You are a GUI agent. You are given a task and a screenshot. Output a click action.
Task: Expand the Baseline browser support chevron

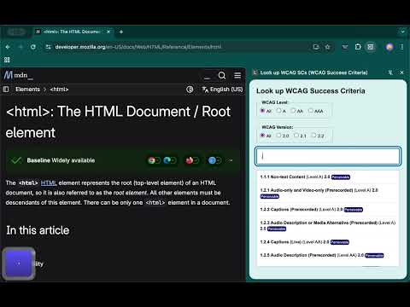click(x=231, y=160)
